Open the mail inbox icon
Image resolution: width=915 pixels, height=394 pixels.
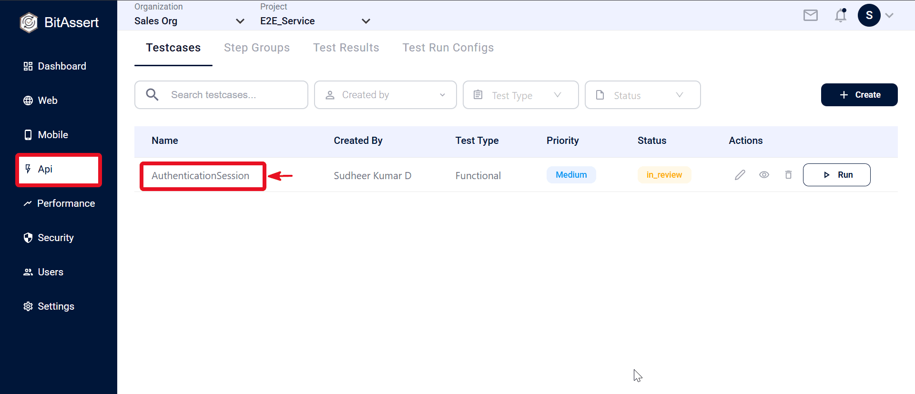coord(810,16)
